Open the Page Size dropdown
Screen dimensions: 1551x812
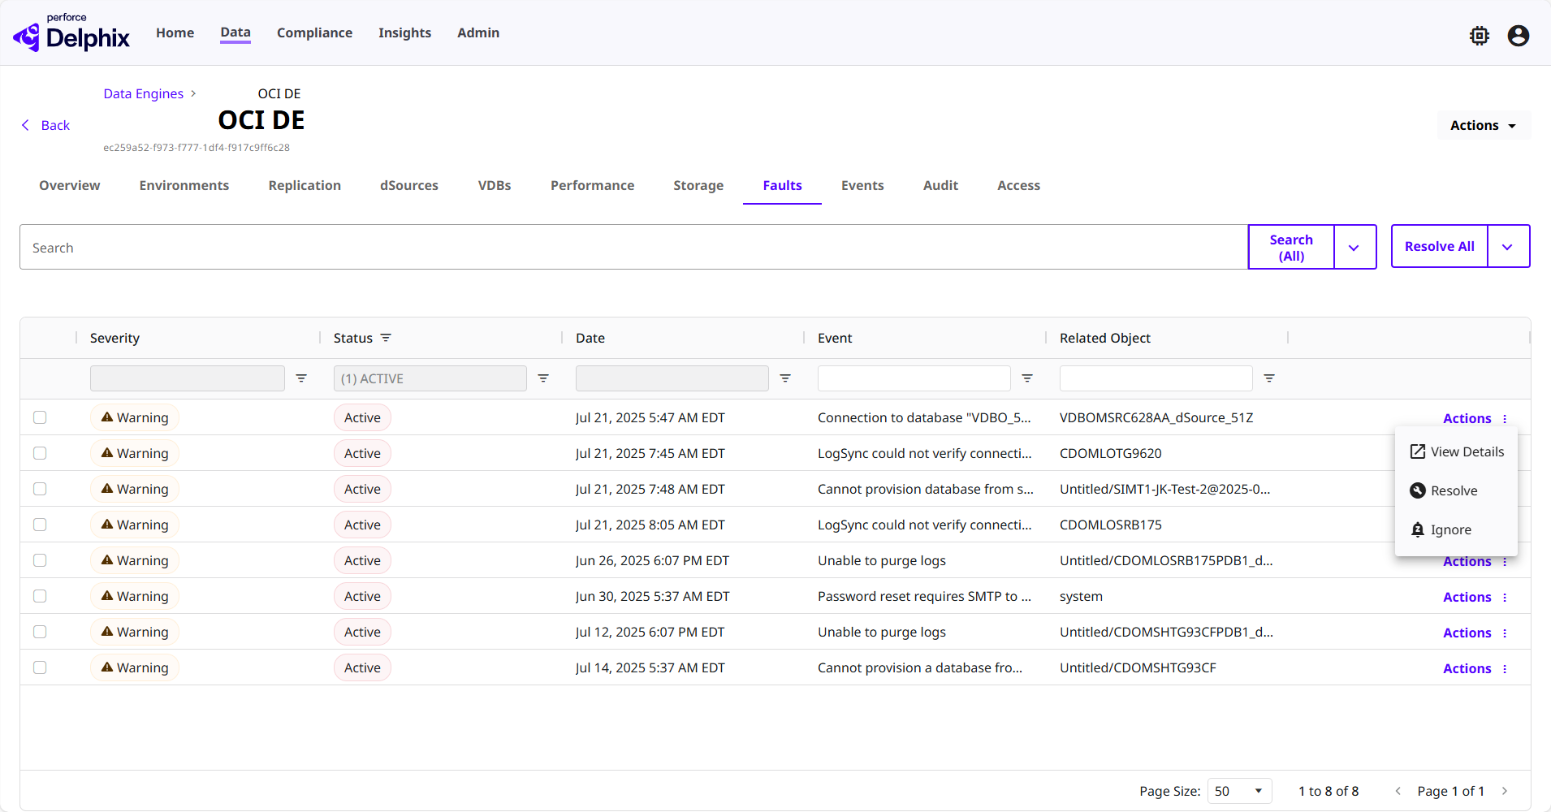pyautogui.click(x=1239, y=791)
